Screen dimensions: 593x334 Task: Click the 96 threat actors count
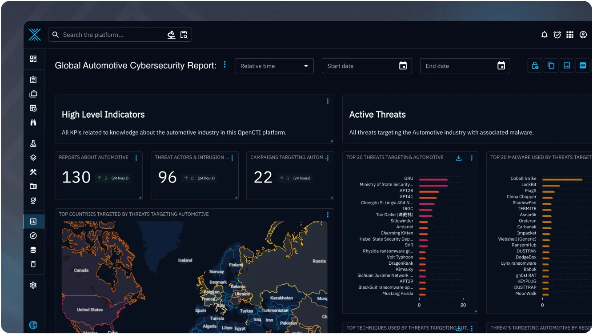click(x=167, y=178)
